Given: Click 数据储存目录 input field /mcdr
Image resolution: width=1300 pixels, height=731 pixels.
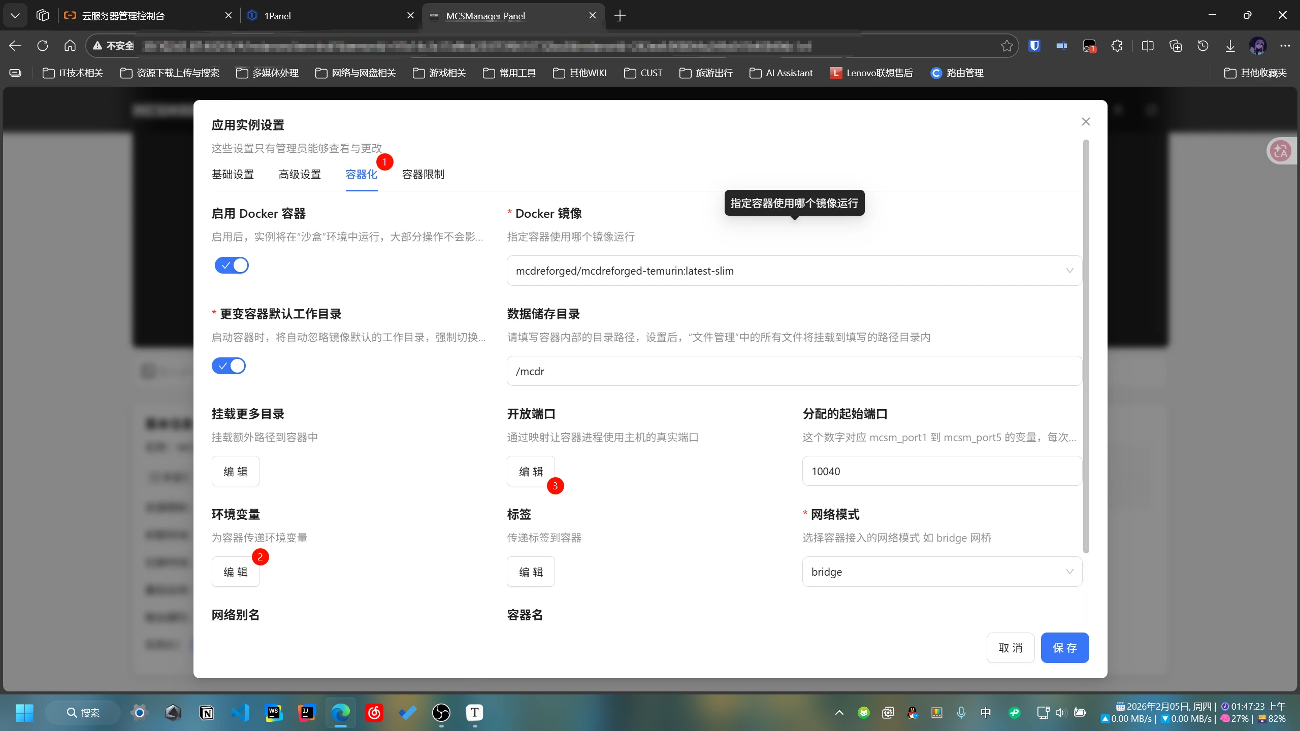Looking at the screenshot, I should click(x=794, y=371).
